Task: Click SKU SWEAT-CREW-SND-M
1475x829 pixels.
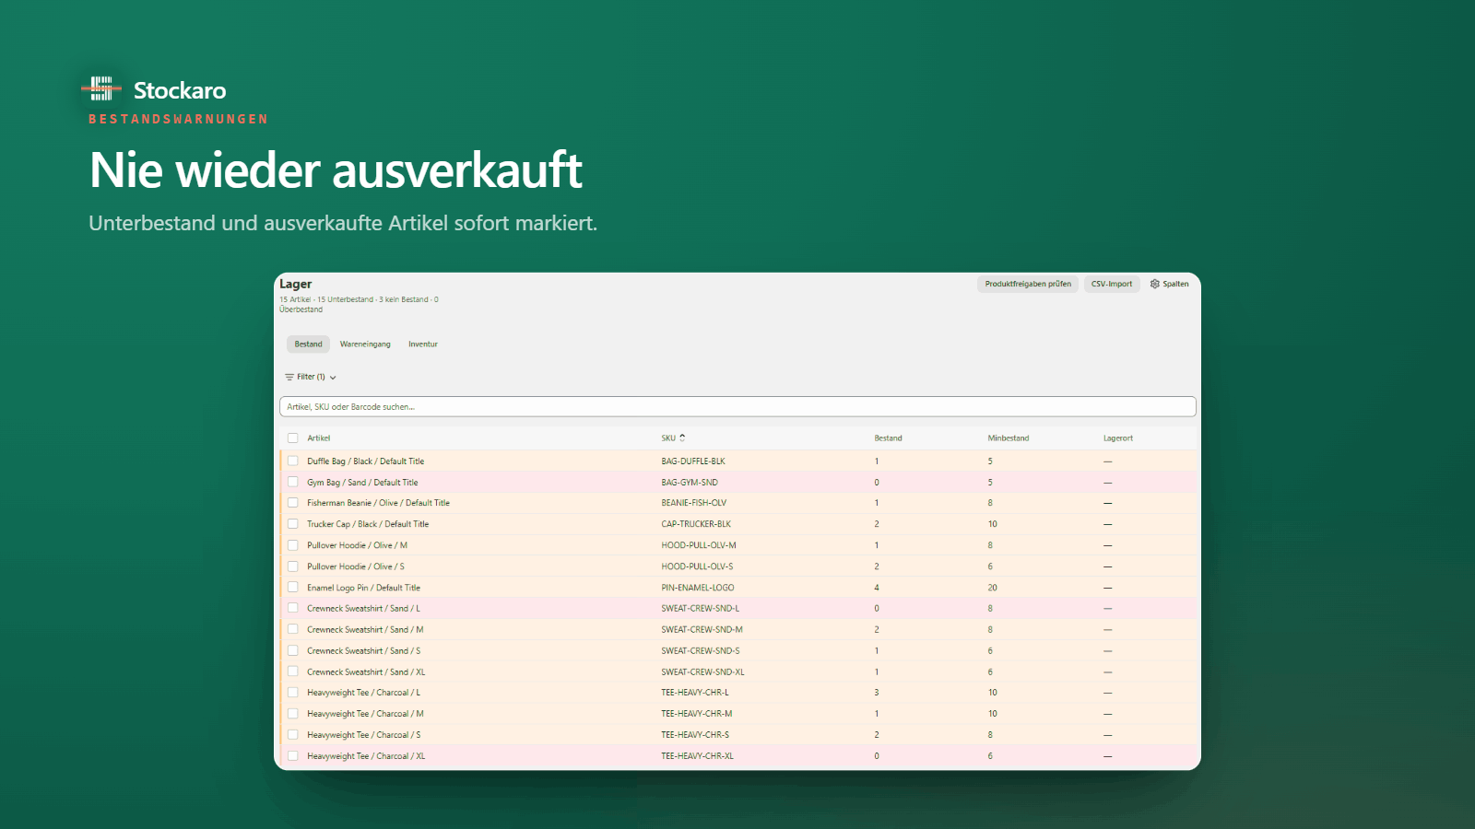Action: (702, 630)
